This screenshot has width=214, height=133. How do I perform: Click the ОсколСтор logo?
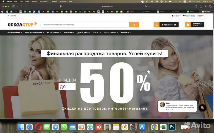point(22,25)
